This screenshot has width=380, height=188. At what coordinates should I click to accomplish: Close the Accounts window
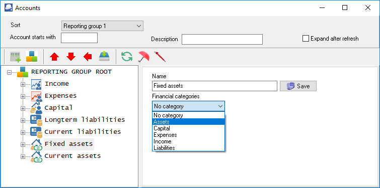point(367,8)
